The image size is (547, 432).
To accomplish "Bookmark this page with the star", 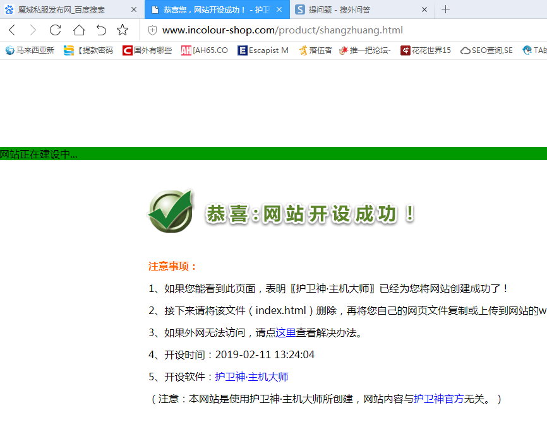I will click(123, 30).
